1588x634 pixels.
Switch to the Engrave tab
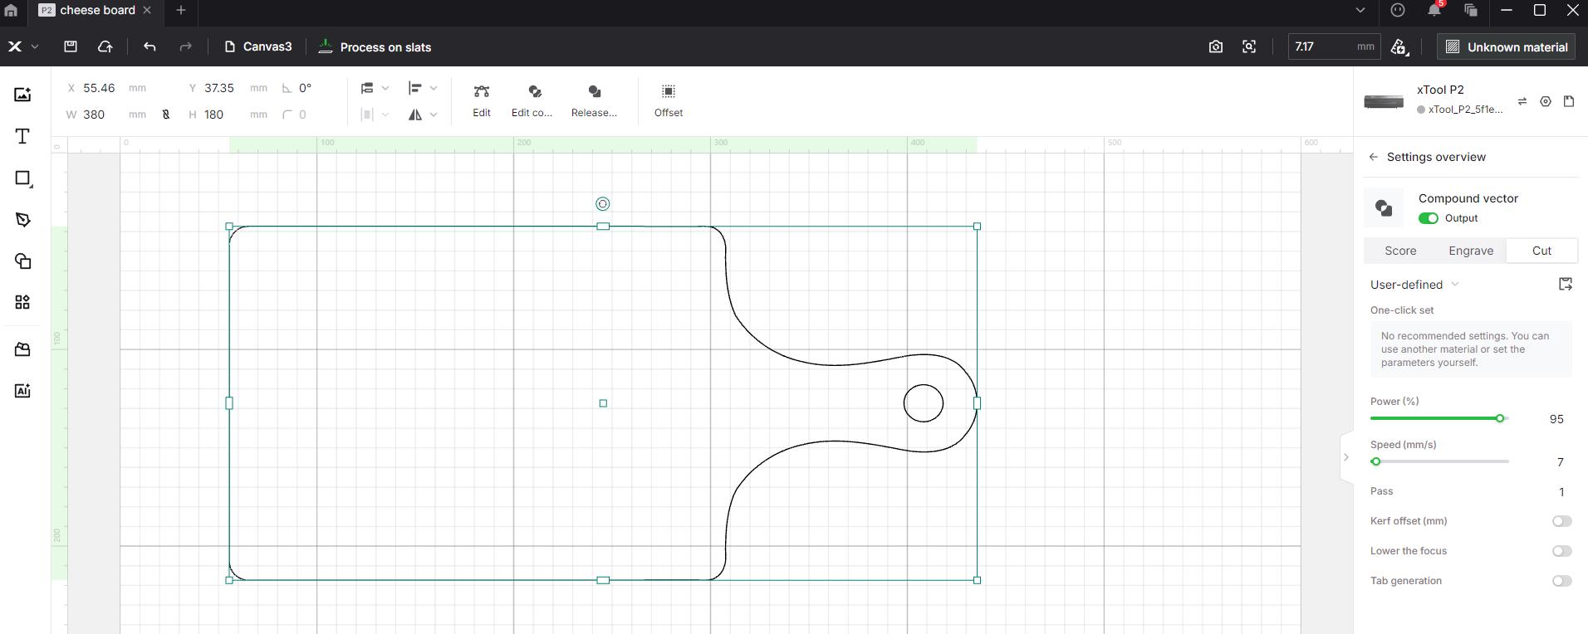coord(1470,251)
